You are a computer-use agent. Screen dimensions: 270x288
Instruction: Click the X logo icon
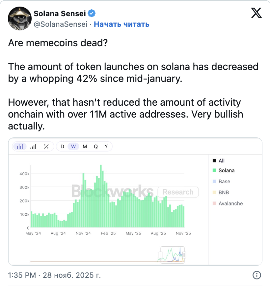(256, 13)
